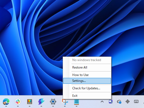Image resolution: width=144 pixels, height=108 pixels.
Task: Click the cloud info tray icon
Action: [x=119, y=102]
